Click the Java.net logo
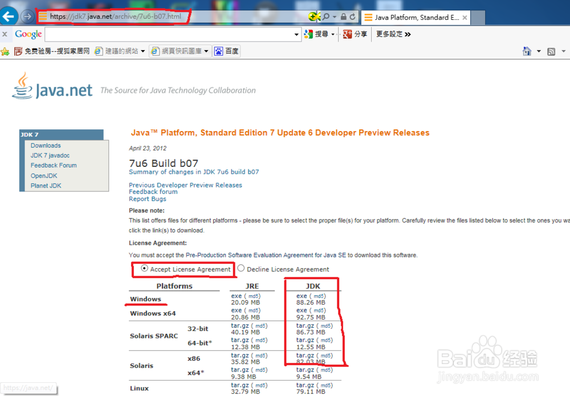 tap(52, 85)
